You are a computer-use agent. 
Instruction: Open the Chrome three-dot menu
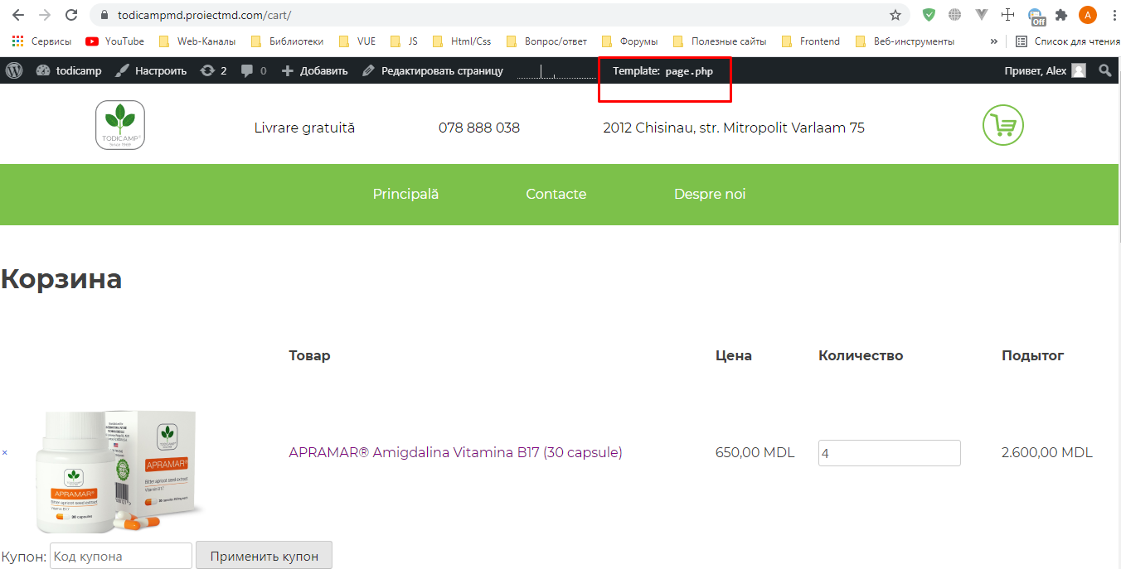click(x=1113, y=15)
